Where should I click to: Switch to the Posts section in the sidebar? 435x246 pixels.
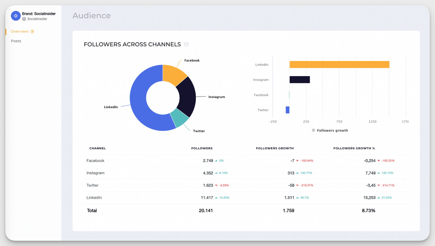pyautogui.click(x=16, y=41)
